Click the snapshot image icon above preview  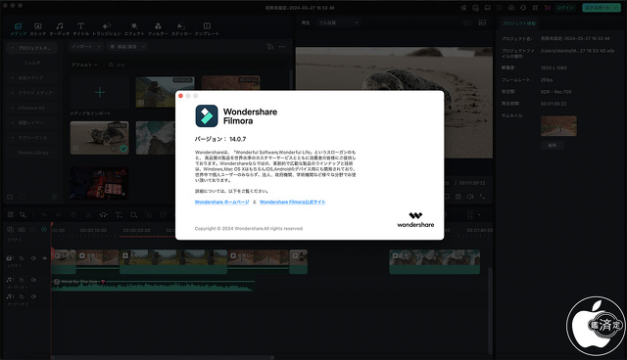(482, 22)
